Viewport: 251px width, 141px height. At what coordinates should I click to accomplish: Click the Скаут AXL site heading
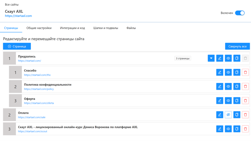14,11
